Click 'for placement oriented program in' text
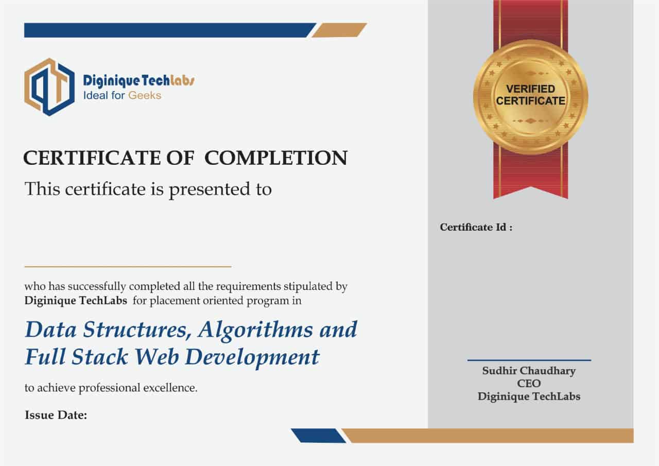This screenshot has width=659, height=466. click(x=217, y=301)
